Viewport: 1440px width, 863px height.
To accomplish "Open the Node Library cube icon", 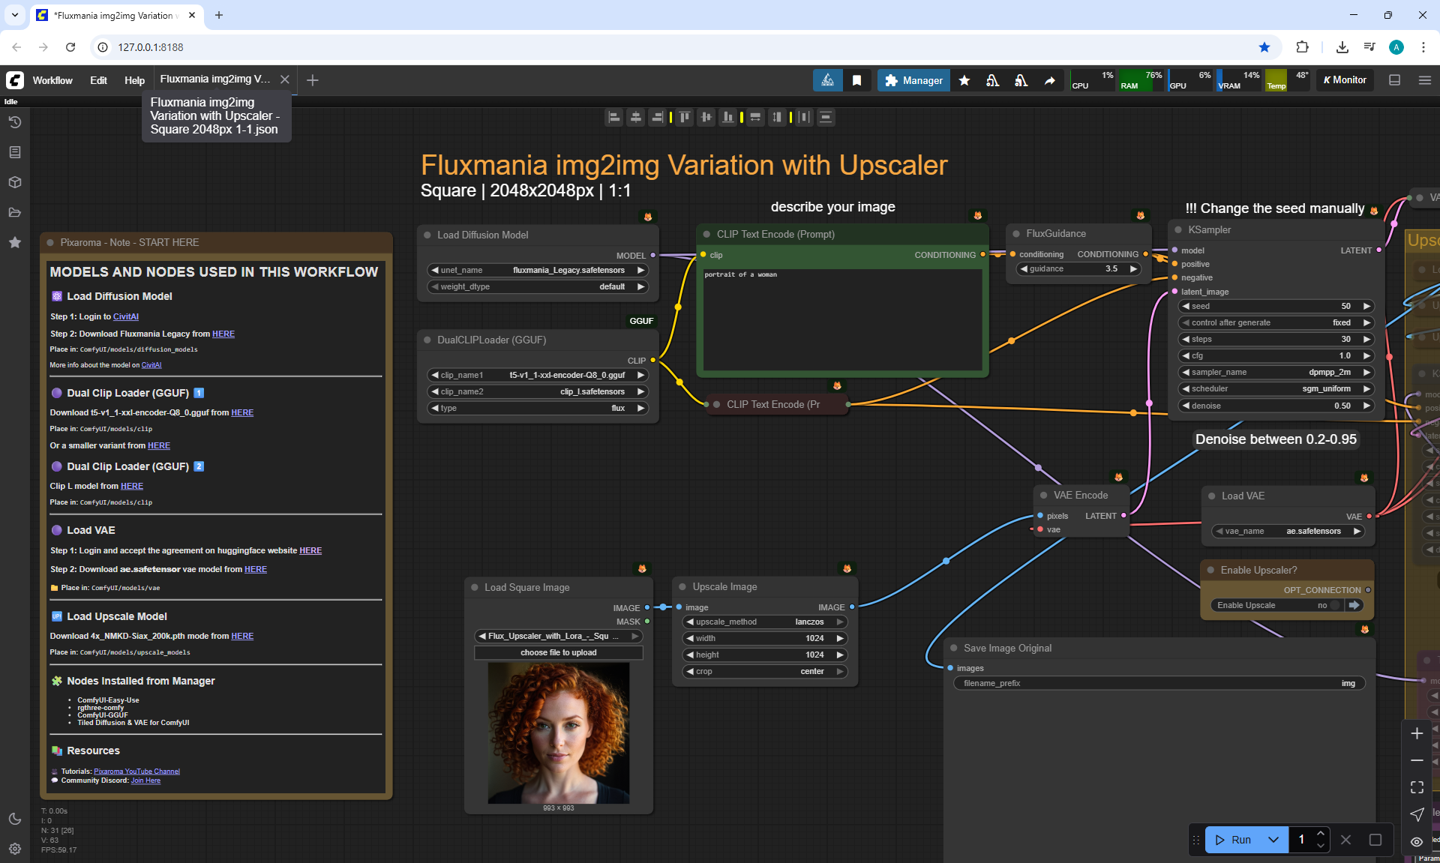I will click(x=15, y=182).
